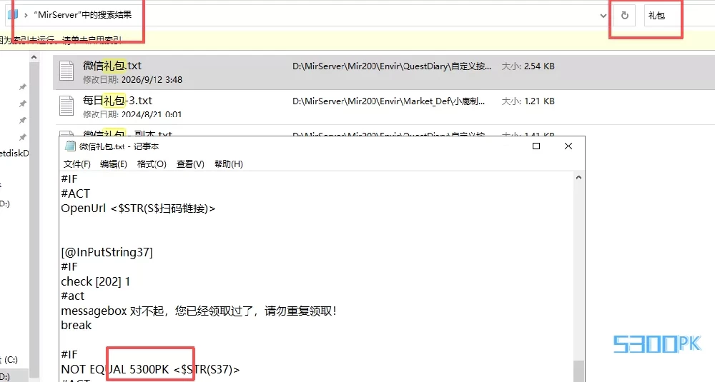Close the Notepad window
This screenshot has height=382, width=715.
[x=568, y=146]
